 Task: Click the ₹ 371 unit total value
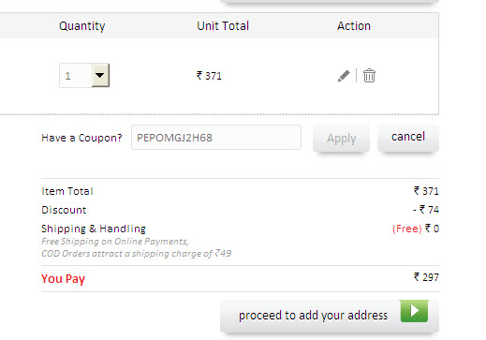209,76
